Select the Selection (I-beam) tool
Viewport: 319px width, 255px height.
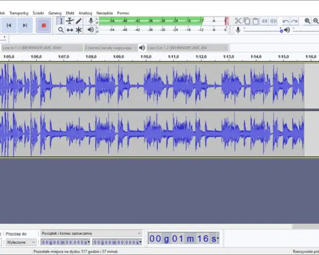click(61, 21)
